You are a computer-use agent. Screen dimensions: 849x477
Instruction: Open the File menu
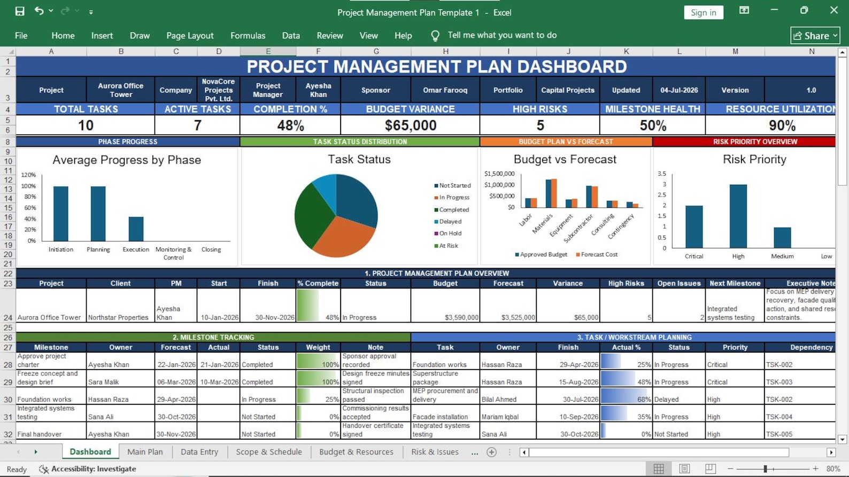pos(21,35)
